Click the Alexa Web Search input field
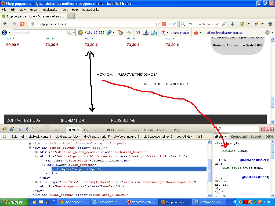The width and height of the screenshot is (275, 206). 40,32
